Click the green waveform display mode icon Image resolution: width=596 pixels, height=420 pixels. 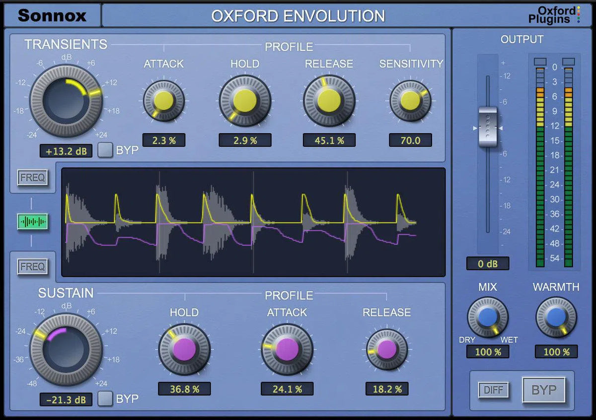coord(33,222)
